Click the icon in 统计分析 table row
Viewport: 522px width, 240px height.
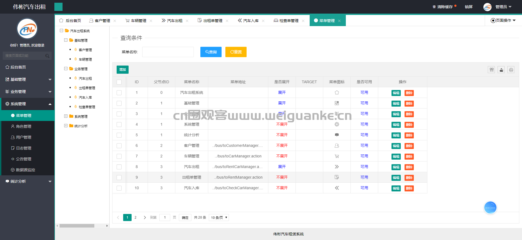[x=337, y=135]
